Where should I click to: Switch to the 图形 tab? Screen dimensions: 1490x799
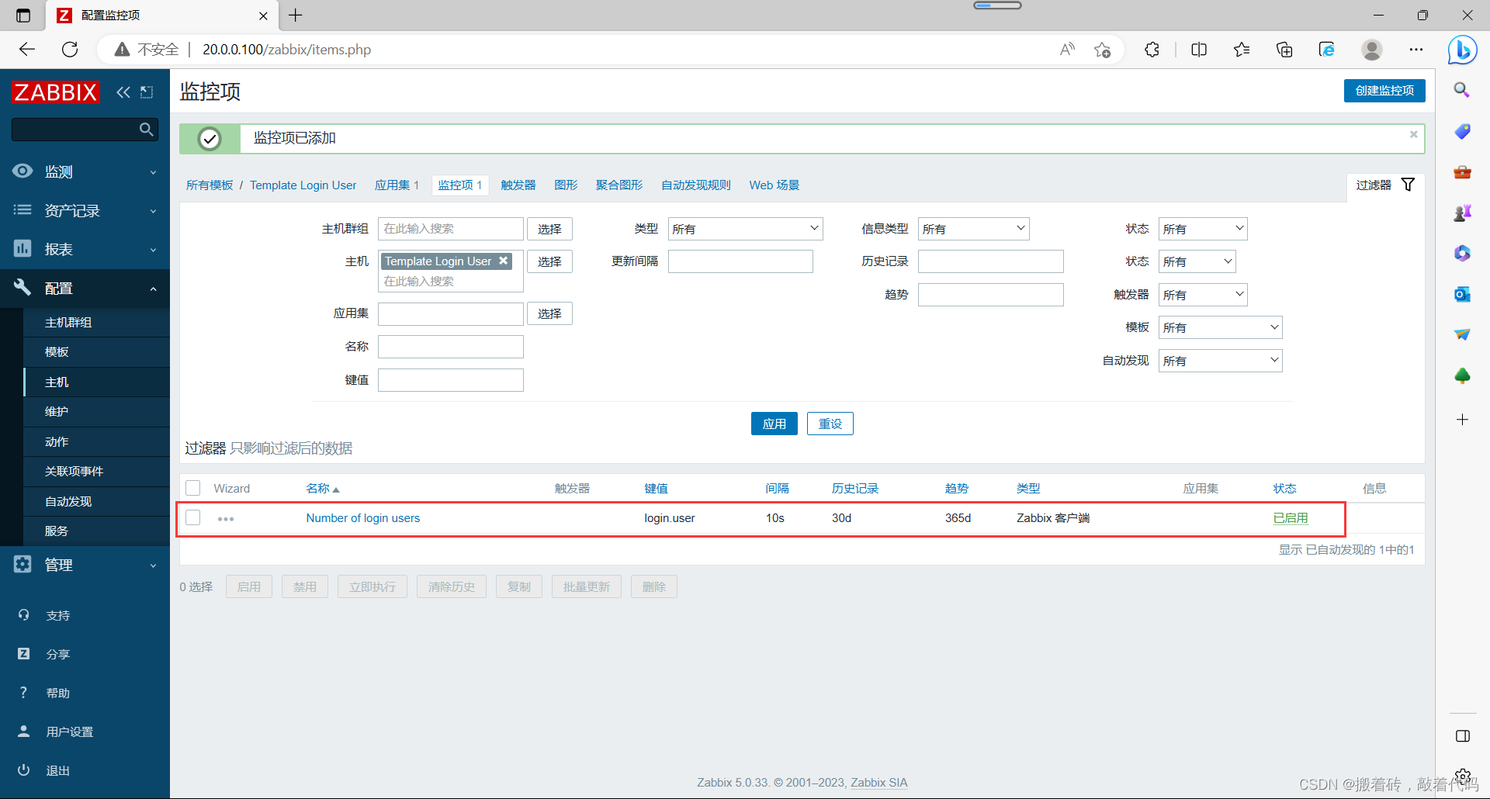pos(566,185)
